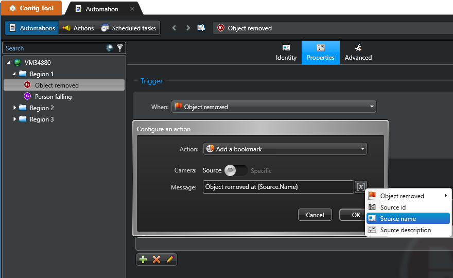The image size is (453, 278).
Task: Choose Source name variable
Action: click(408, 218)
